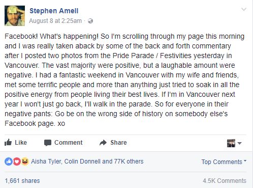Click the blue Like reaction emoji
The height and width of the screenshot is (188, 253).
[x=9, y=162]
